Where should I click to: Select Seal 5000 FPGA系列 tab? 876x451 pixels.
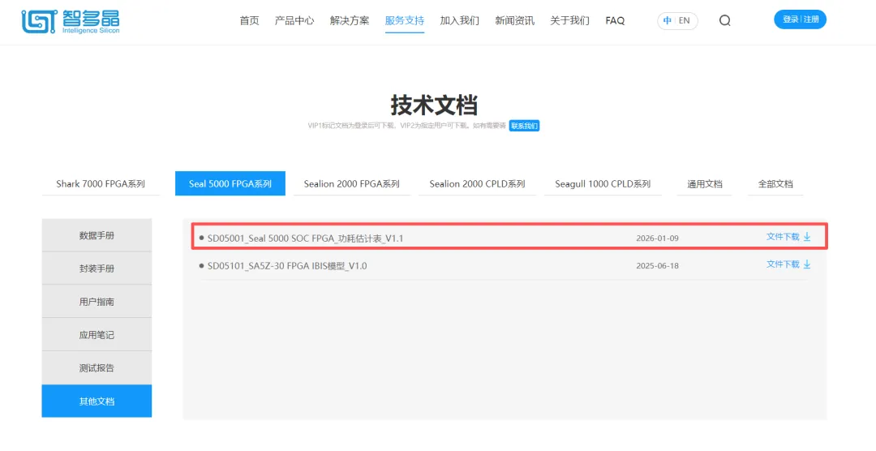click(230, 184)
